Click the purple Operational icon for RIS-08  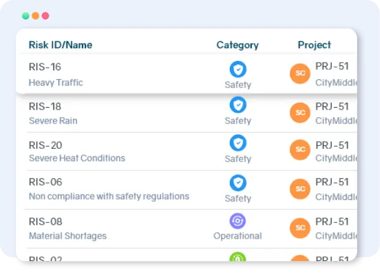[x=237, y=221]
